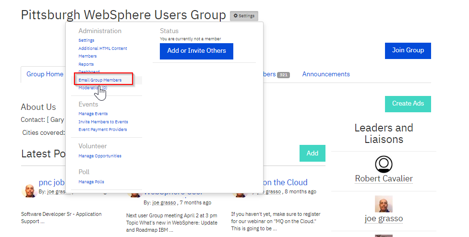Click the Add post button

pos(313,154)
